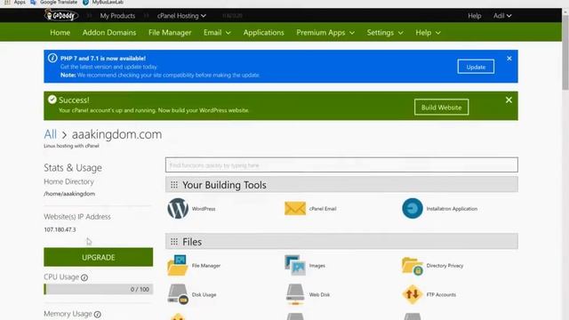Click the Disk Usage text link
Image resolution: width=569 pixels, height=320 pixels.
[x=204, y=294]
